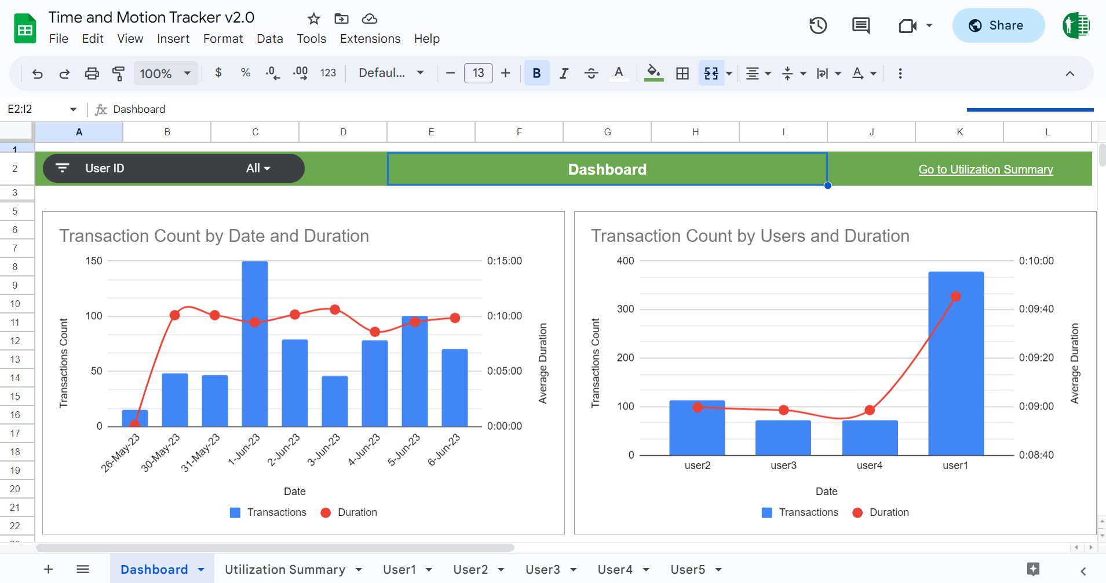Open more number formats (123)
1106x583 pixels.
point(328,73)
